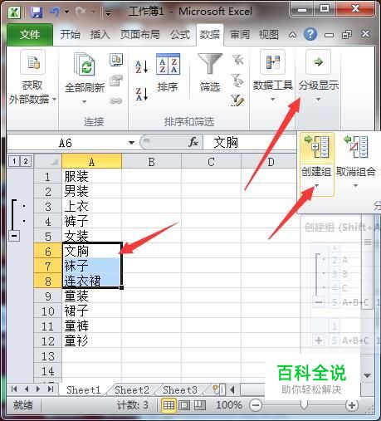Click the Filter funnel icon

click(x=210, y=64)
